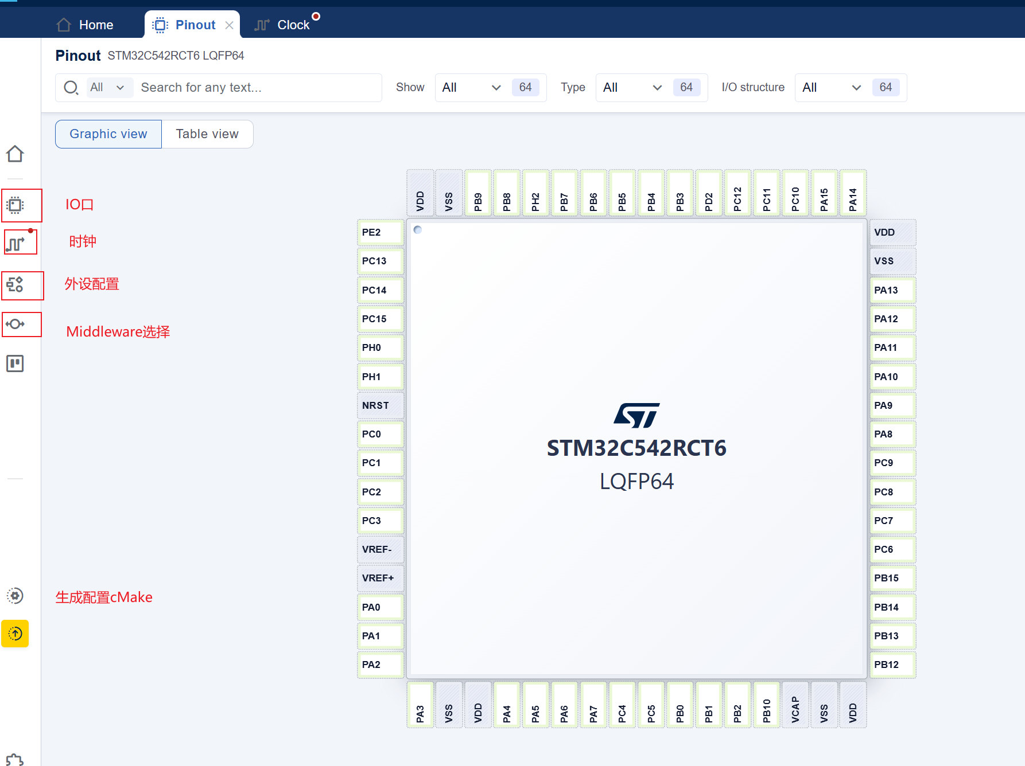Click the board panel icon in sidebar
Viewport: 1025px width, 766px height.
(15, 364)
